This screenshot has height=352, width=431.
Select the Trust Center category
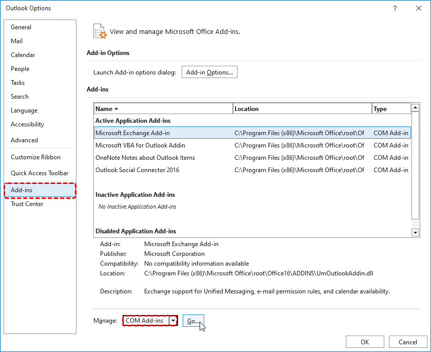tap(27, 204)
